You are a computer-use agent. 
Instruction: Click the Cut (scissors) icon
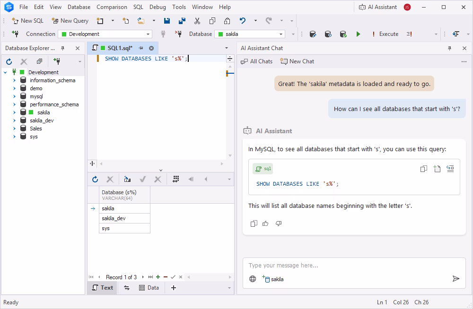(x=197, y=21)
